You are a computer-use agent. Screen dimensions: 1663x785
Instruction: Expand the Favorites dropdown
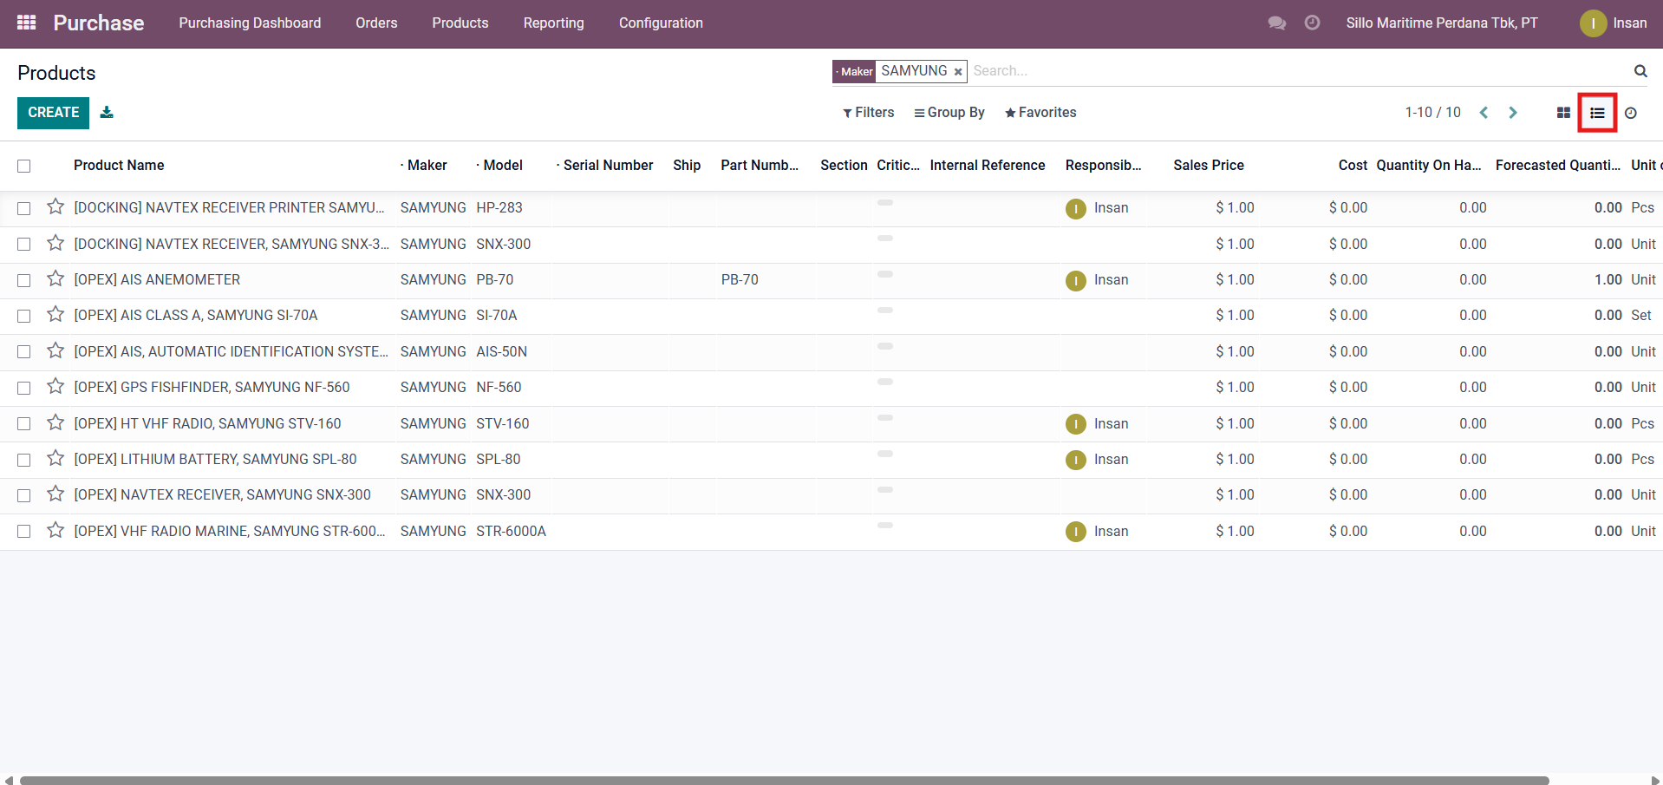pos(1040,113)
